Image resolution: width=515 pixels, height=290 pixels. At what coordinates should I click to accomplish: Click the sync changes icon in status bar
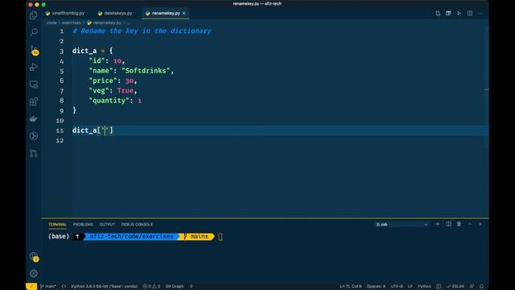(x=64, y=287)
